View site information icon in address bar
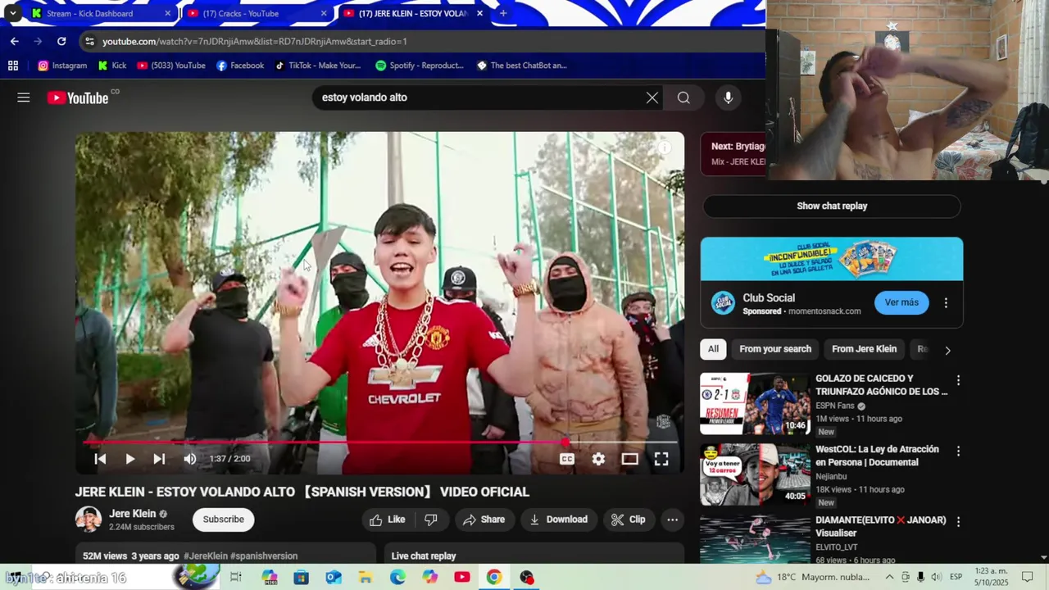The height and width of the screenshot is (590, 1049). 90,41
